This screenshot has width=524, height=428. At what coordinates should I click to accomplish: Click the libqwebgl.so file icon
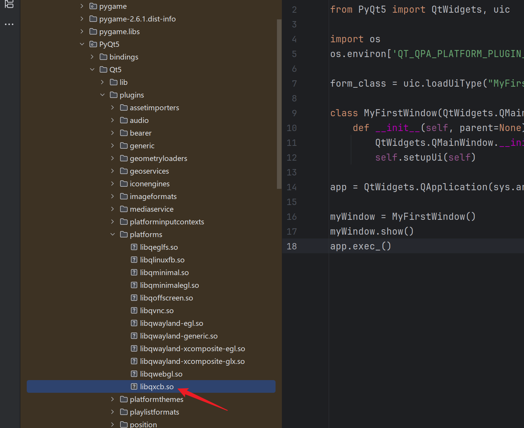click(x=134, y=374)
